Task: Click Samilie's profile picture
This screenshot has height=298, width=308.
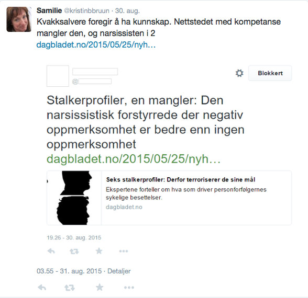Action: [x=19, y=19]
